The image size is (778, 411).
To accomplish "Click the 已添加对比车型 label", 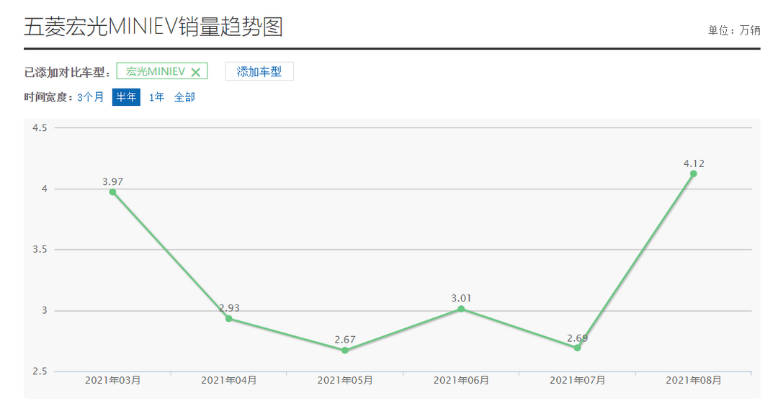I will (67, 73).
